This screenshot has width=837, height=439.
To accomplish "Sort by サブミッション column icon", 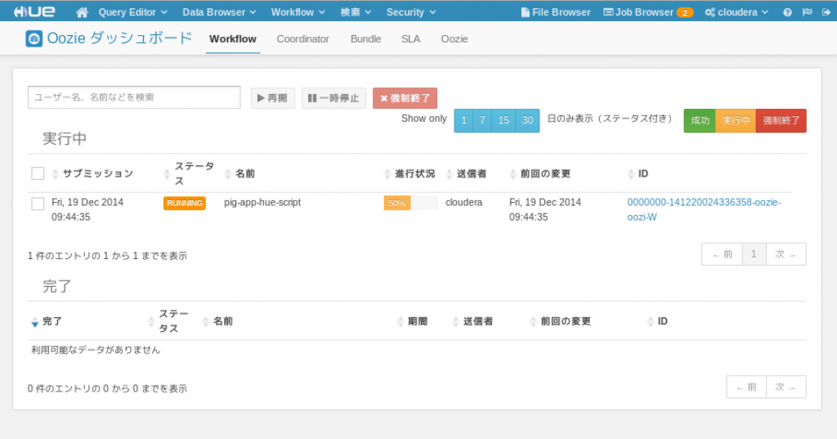I will (x=55, y=173).
